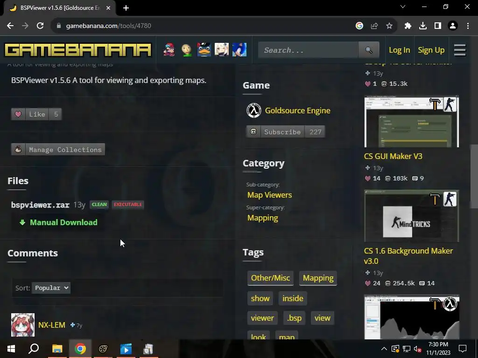478x358 pixels.
Task: Reload the GameBanana page
Action: [40, 26]
